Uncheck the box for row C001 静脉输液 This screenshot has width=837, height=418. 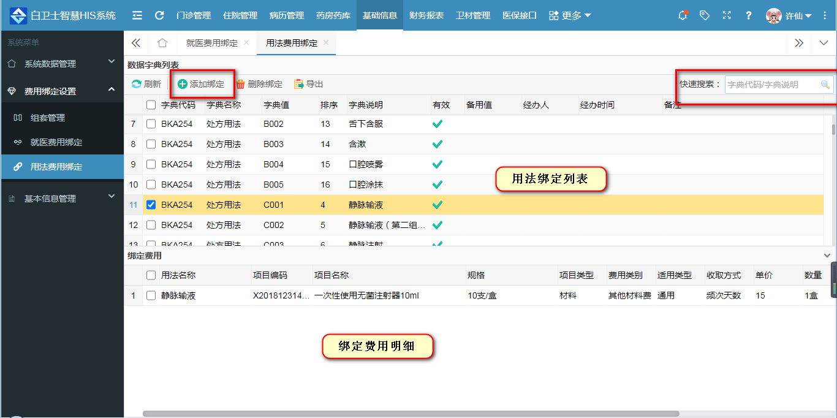(x=151, y=205)
